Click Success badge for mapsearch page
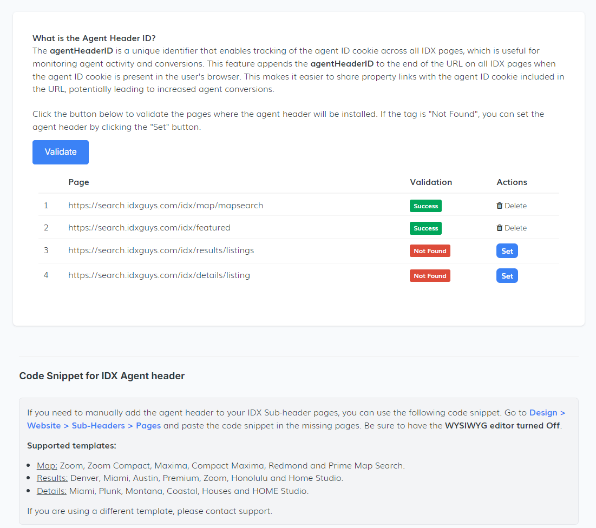The width and height of the screenshot is (596, 528). tap(425, 206)
